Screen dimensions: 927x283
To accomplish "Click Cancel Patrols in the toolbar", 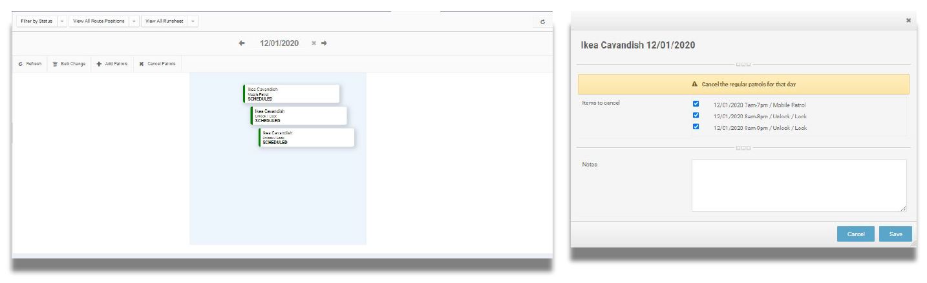I will coord(157,64).
